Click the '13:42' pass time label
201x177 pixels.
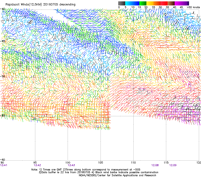37,165
